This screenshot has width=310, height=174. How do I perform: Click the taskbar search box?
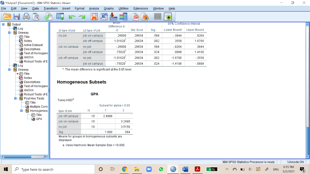pos(53,169)
